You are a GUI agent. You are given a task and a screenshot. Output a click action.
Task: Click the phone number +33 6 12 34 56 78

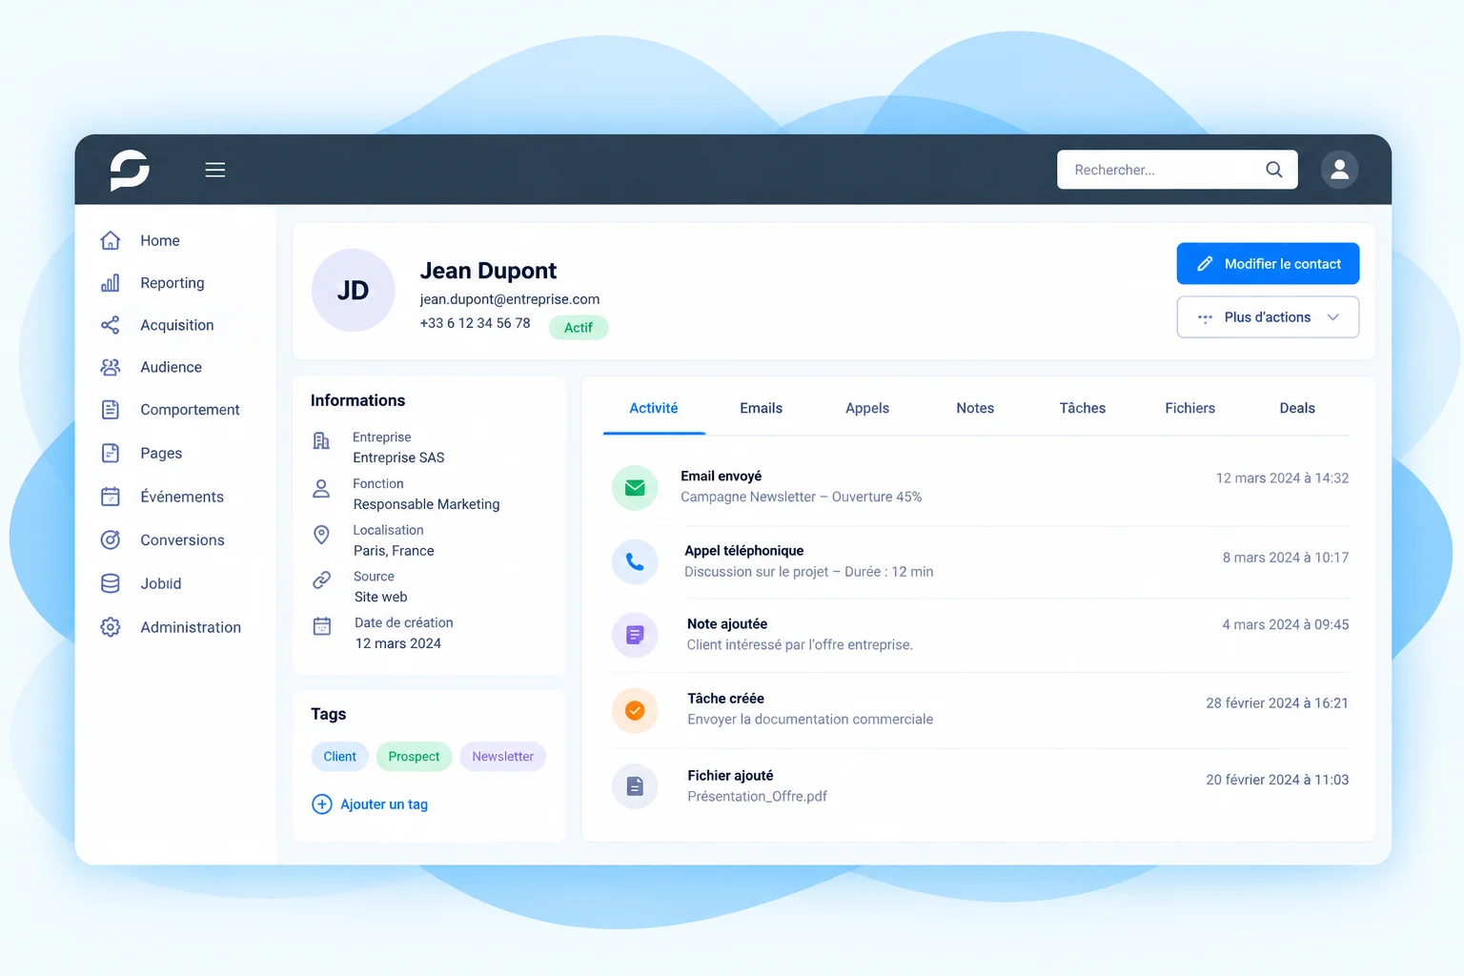475,323
